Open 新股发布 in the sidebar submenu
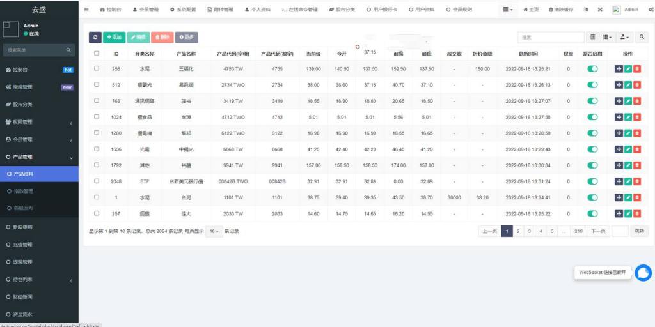 (x=39, y=208)
